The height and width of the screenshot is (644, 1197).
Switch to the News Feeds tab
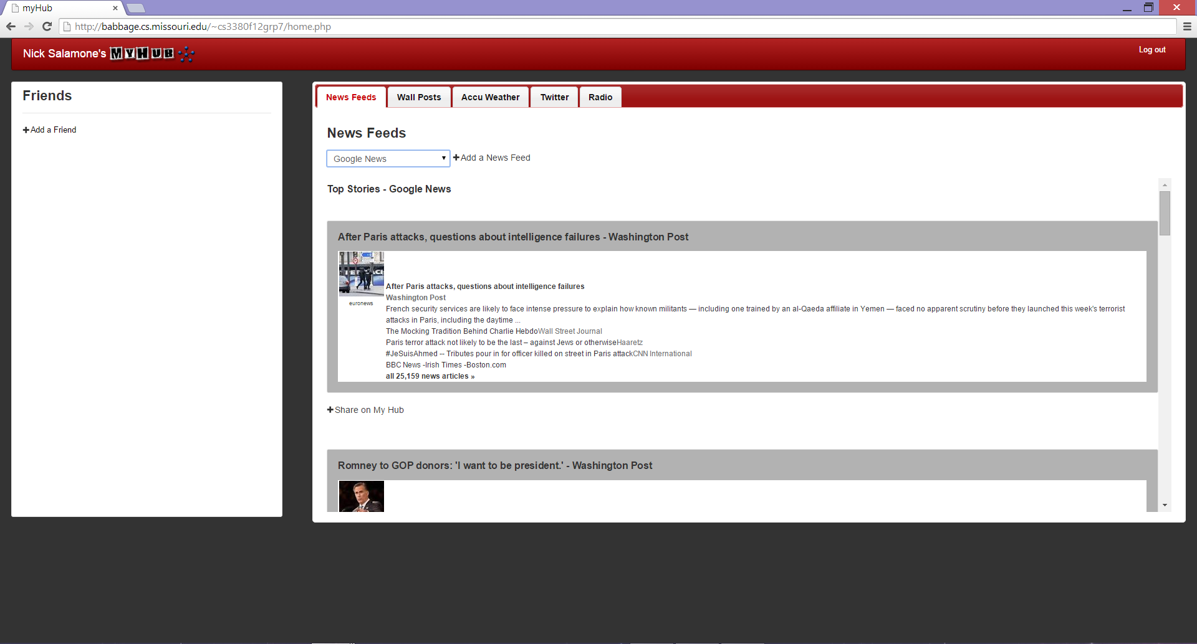351,97
